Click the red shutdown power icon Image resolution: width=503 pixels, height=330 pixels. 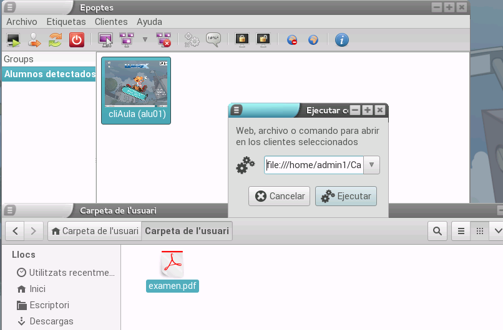point(76,40)
